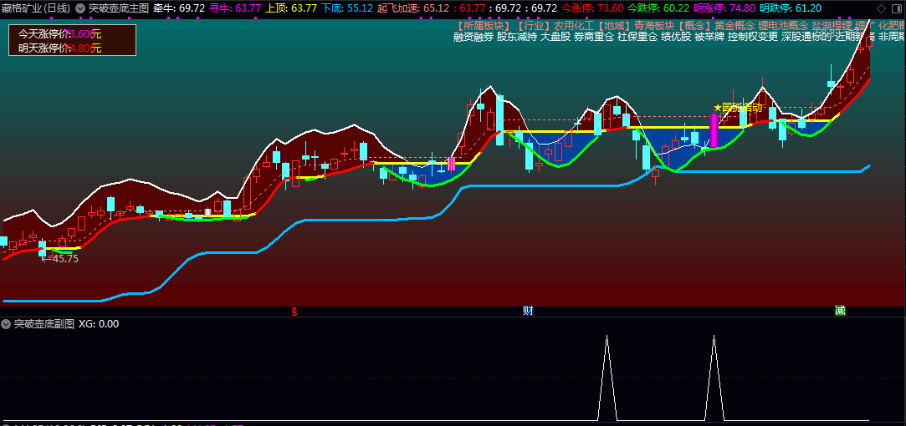Click the first white XG signal spike
906x426 pixels.
point(607,376)
